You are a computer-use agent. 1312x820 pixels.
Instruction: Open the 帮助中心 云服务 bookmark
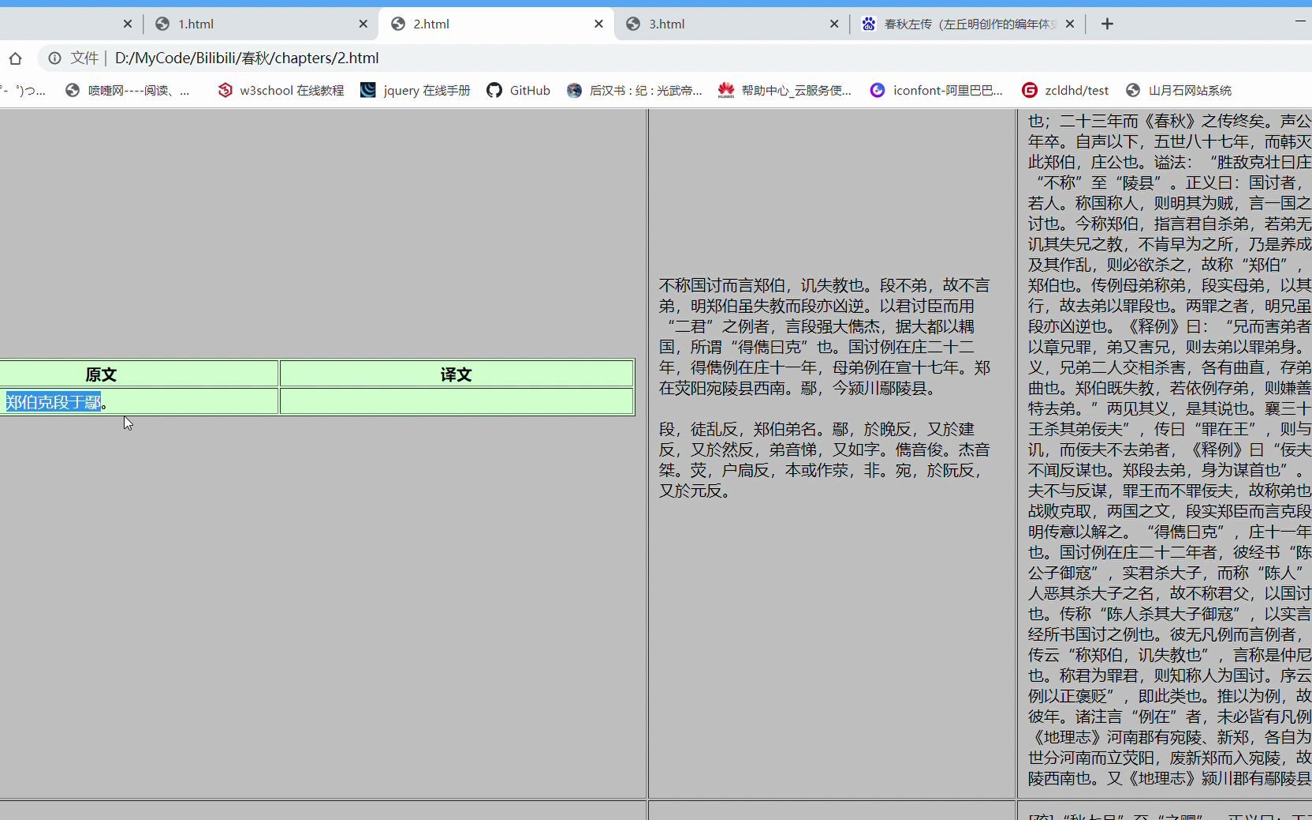coord(785,91)
